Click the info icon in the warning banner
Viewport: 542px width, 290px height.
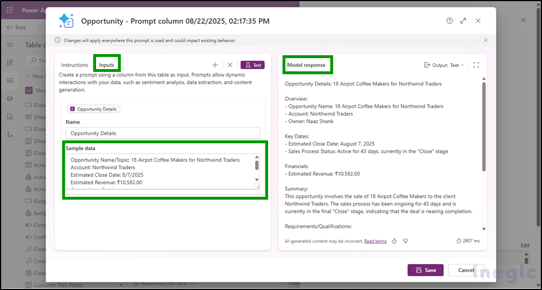(x=58, y=40)
